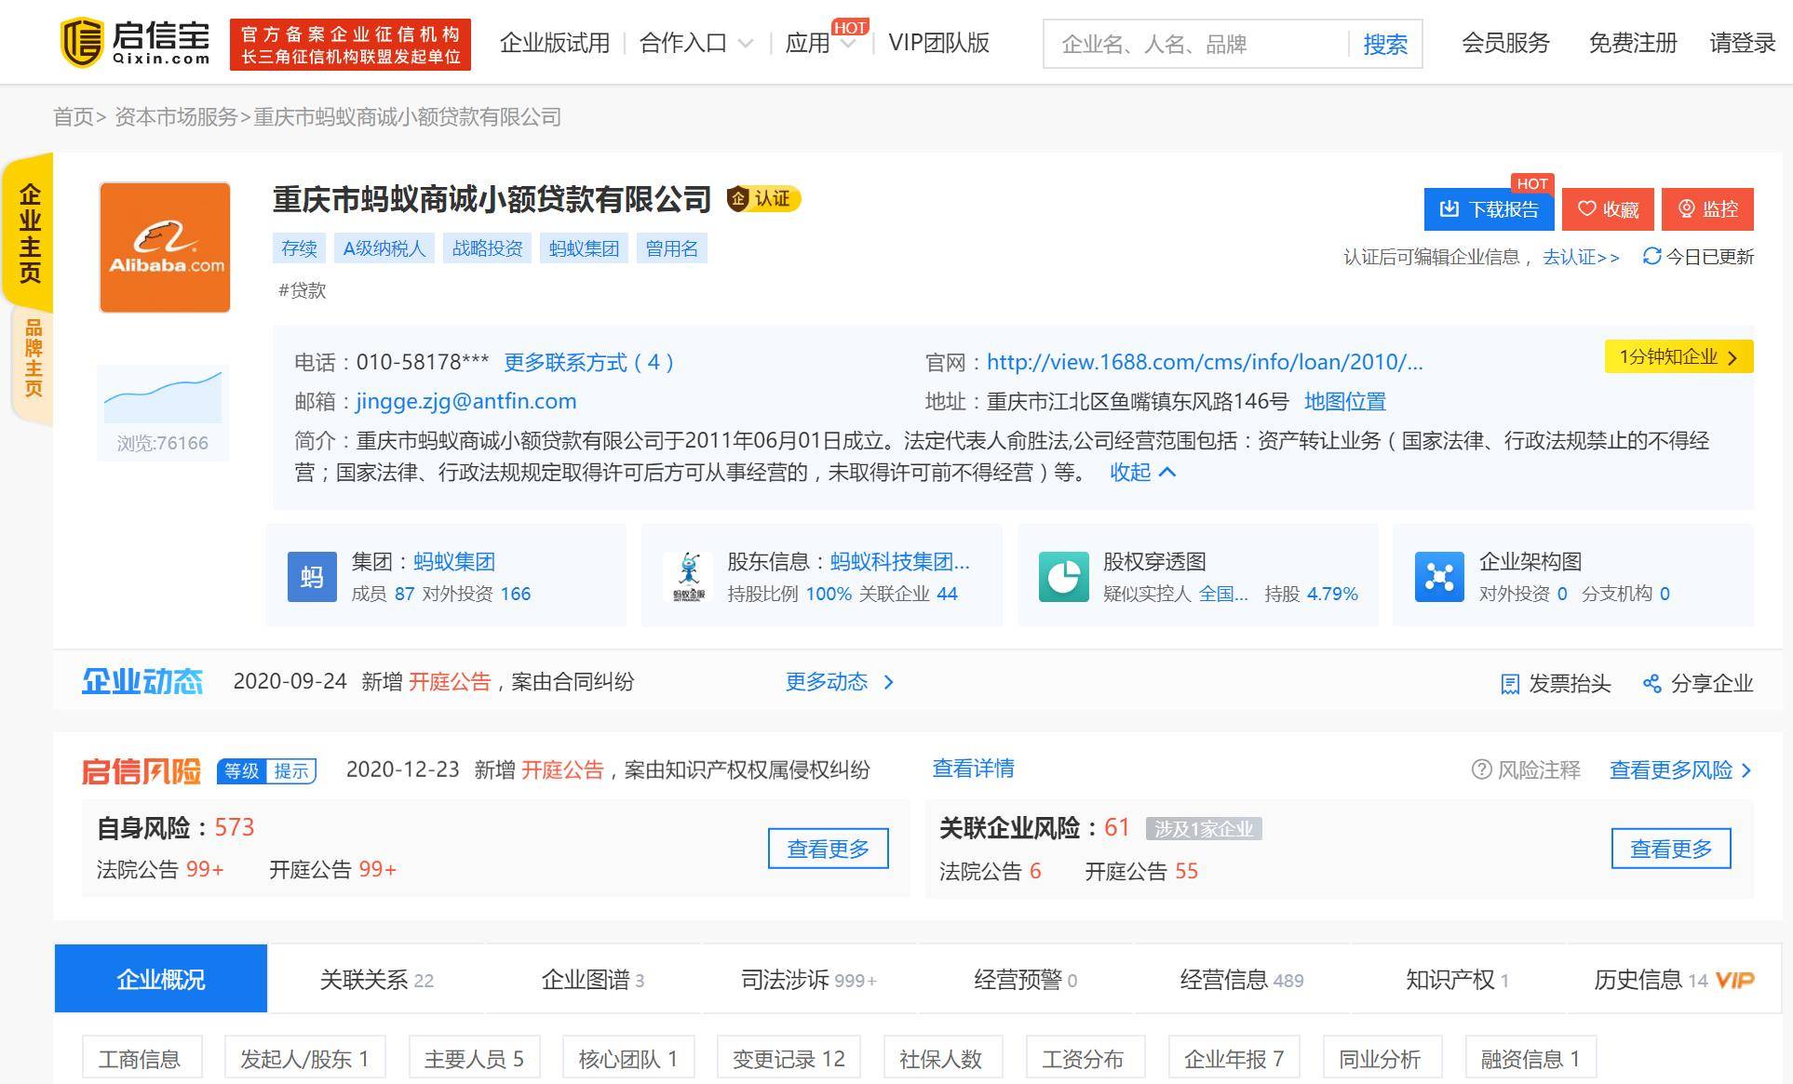Click the 全国... suspected controller link
Viewport: 1793px width, 1084px height.
tap(1223, 594)
